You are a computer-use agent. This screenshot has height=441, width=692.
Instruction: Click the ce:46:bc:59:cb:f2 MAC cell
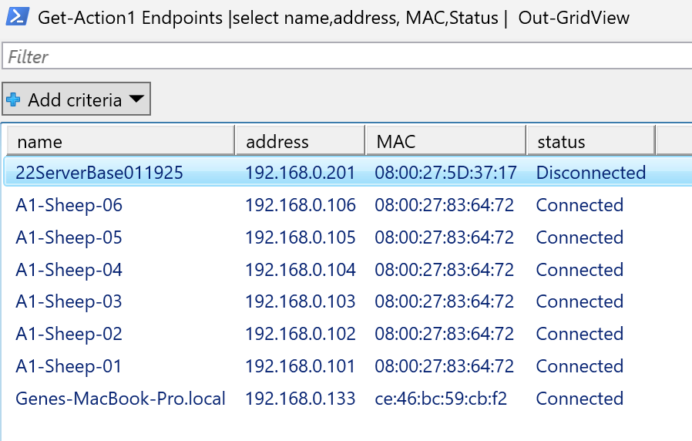tap(441, 399)
